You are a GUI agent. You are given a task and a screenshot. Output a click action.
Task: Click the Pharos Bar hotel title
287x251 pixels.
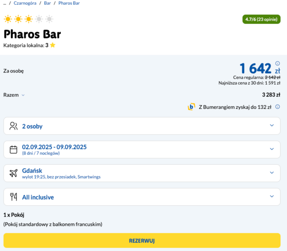click(x=32, y=34)
